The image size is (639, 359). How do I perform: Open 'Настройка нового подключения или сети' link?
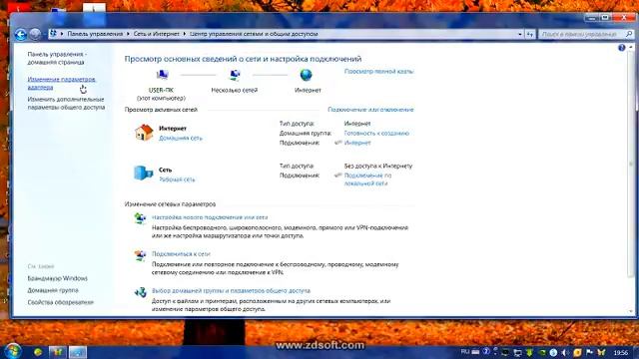(210, 217)
